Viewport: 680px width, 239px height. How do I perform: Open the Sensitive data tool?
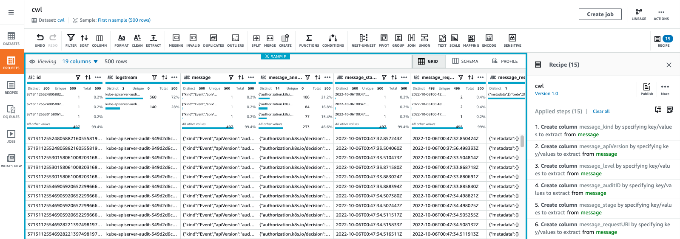click(512, 40)
